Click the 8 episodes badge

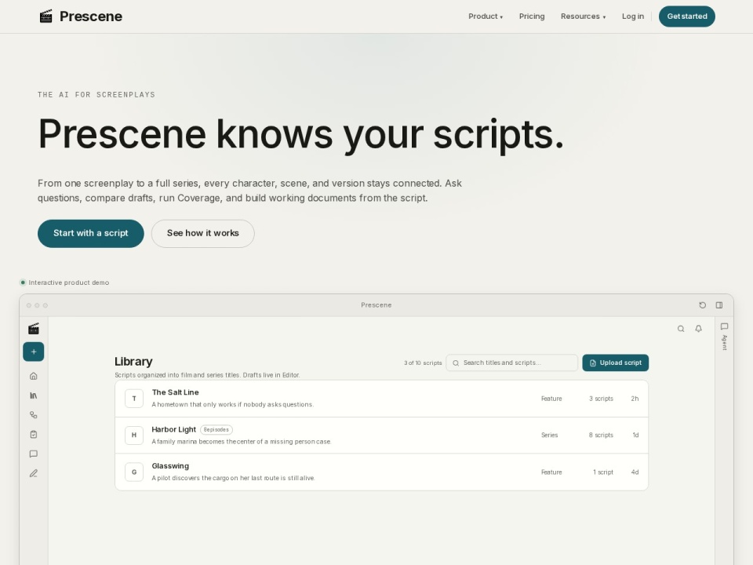pos(216,429)
